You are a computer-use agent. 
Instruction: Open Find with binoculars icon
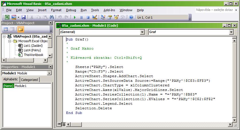[x=52, y=17]
